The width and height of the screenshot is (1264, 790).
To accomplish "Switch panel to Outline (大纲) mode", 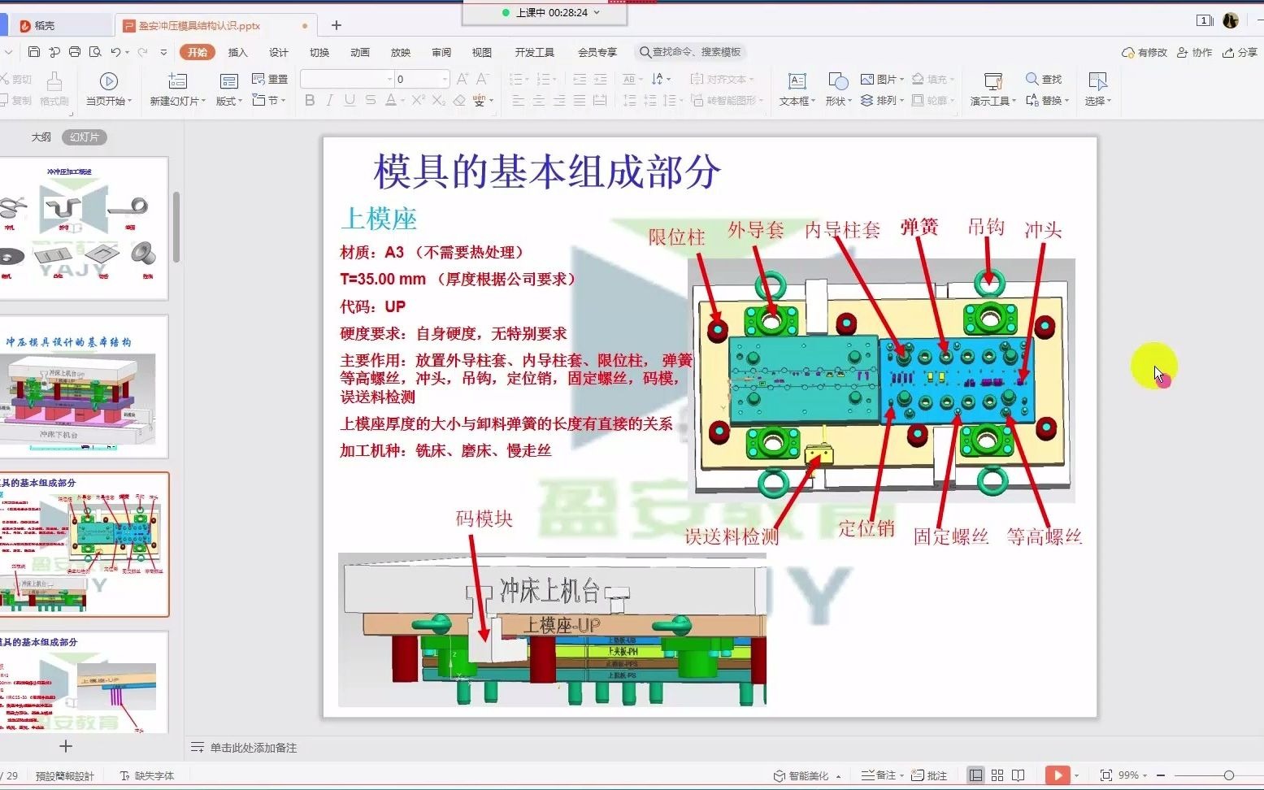I will tap(41, 137).
